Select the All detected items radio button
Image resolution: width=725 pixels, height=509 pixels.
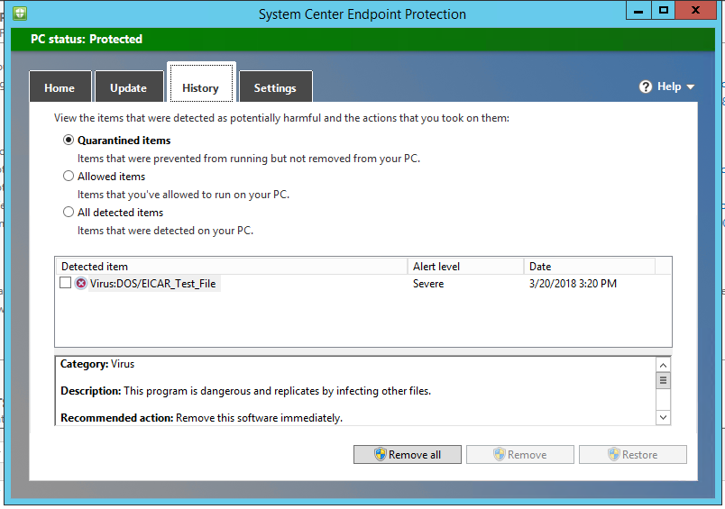tap(69, 212)
